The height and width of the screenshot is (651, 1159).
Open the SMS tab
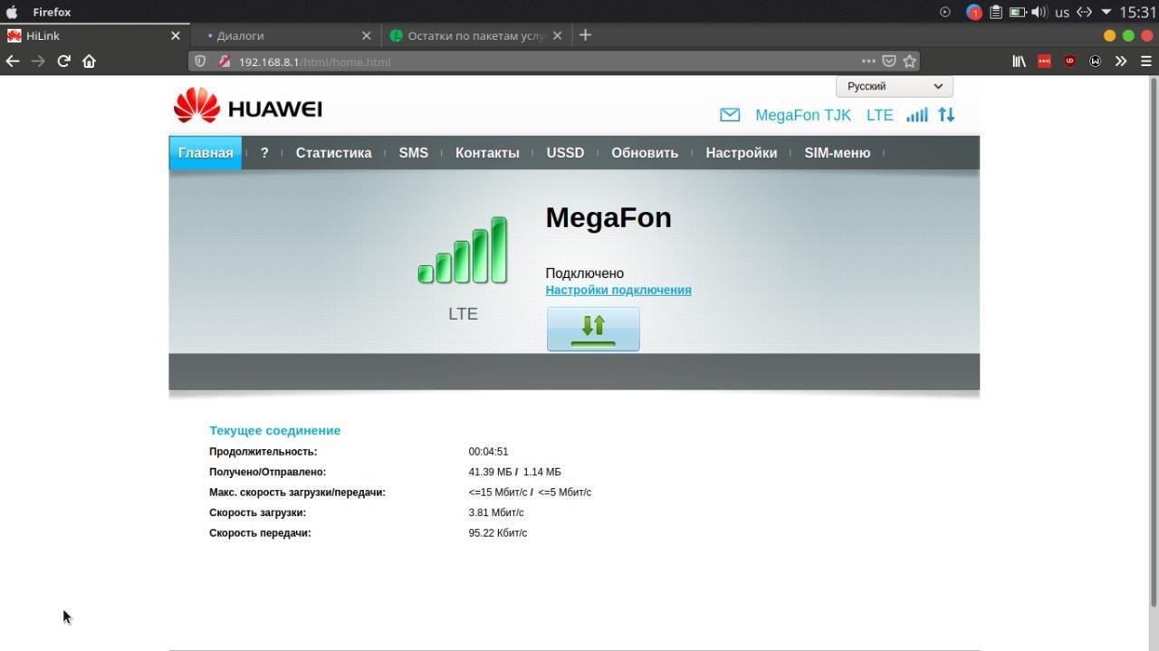click(413, 153)
